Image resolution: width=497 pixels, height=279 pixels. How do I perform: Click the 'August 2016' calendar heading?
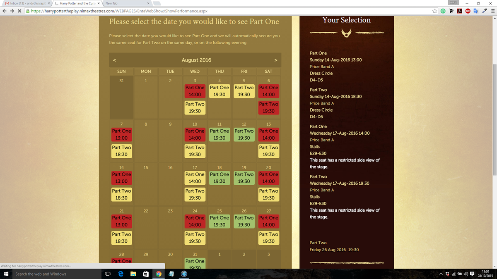coord(196,60)
